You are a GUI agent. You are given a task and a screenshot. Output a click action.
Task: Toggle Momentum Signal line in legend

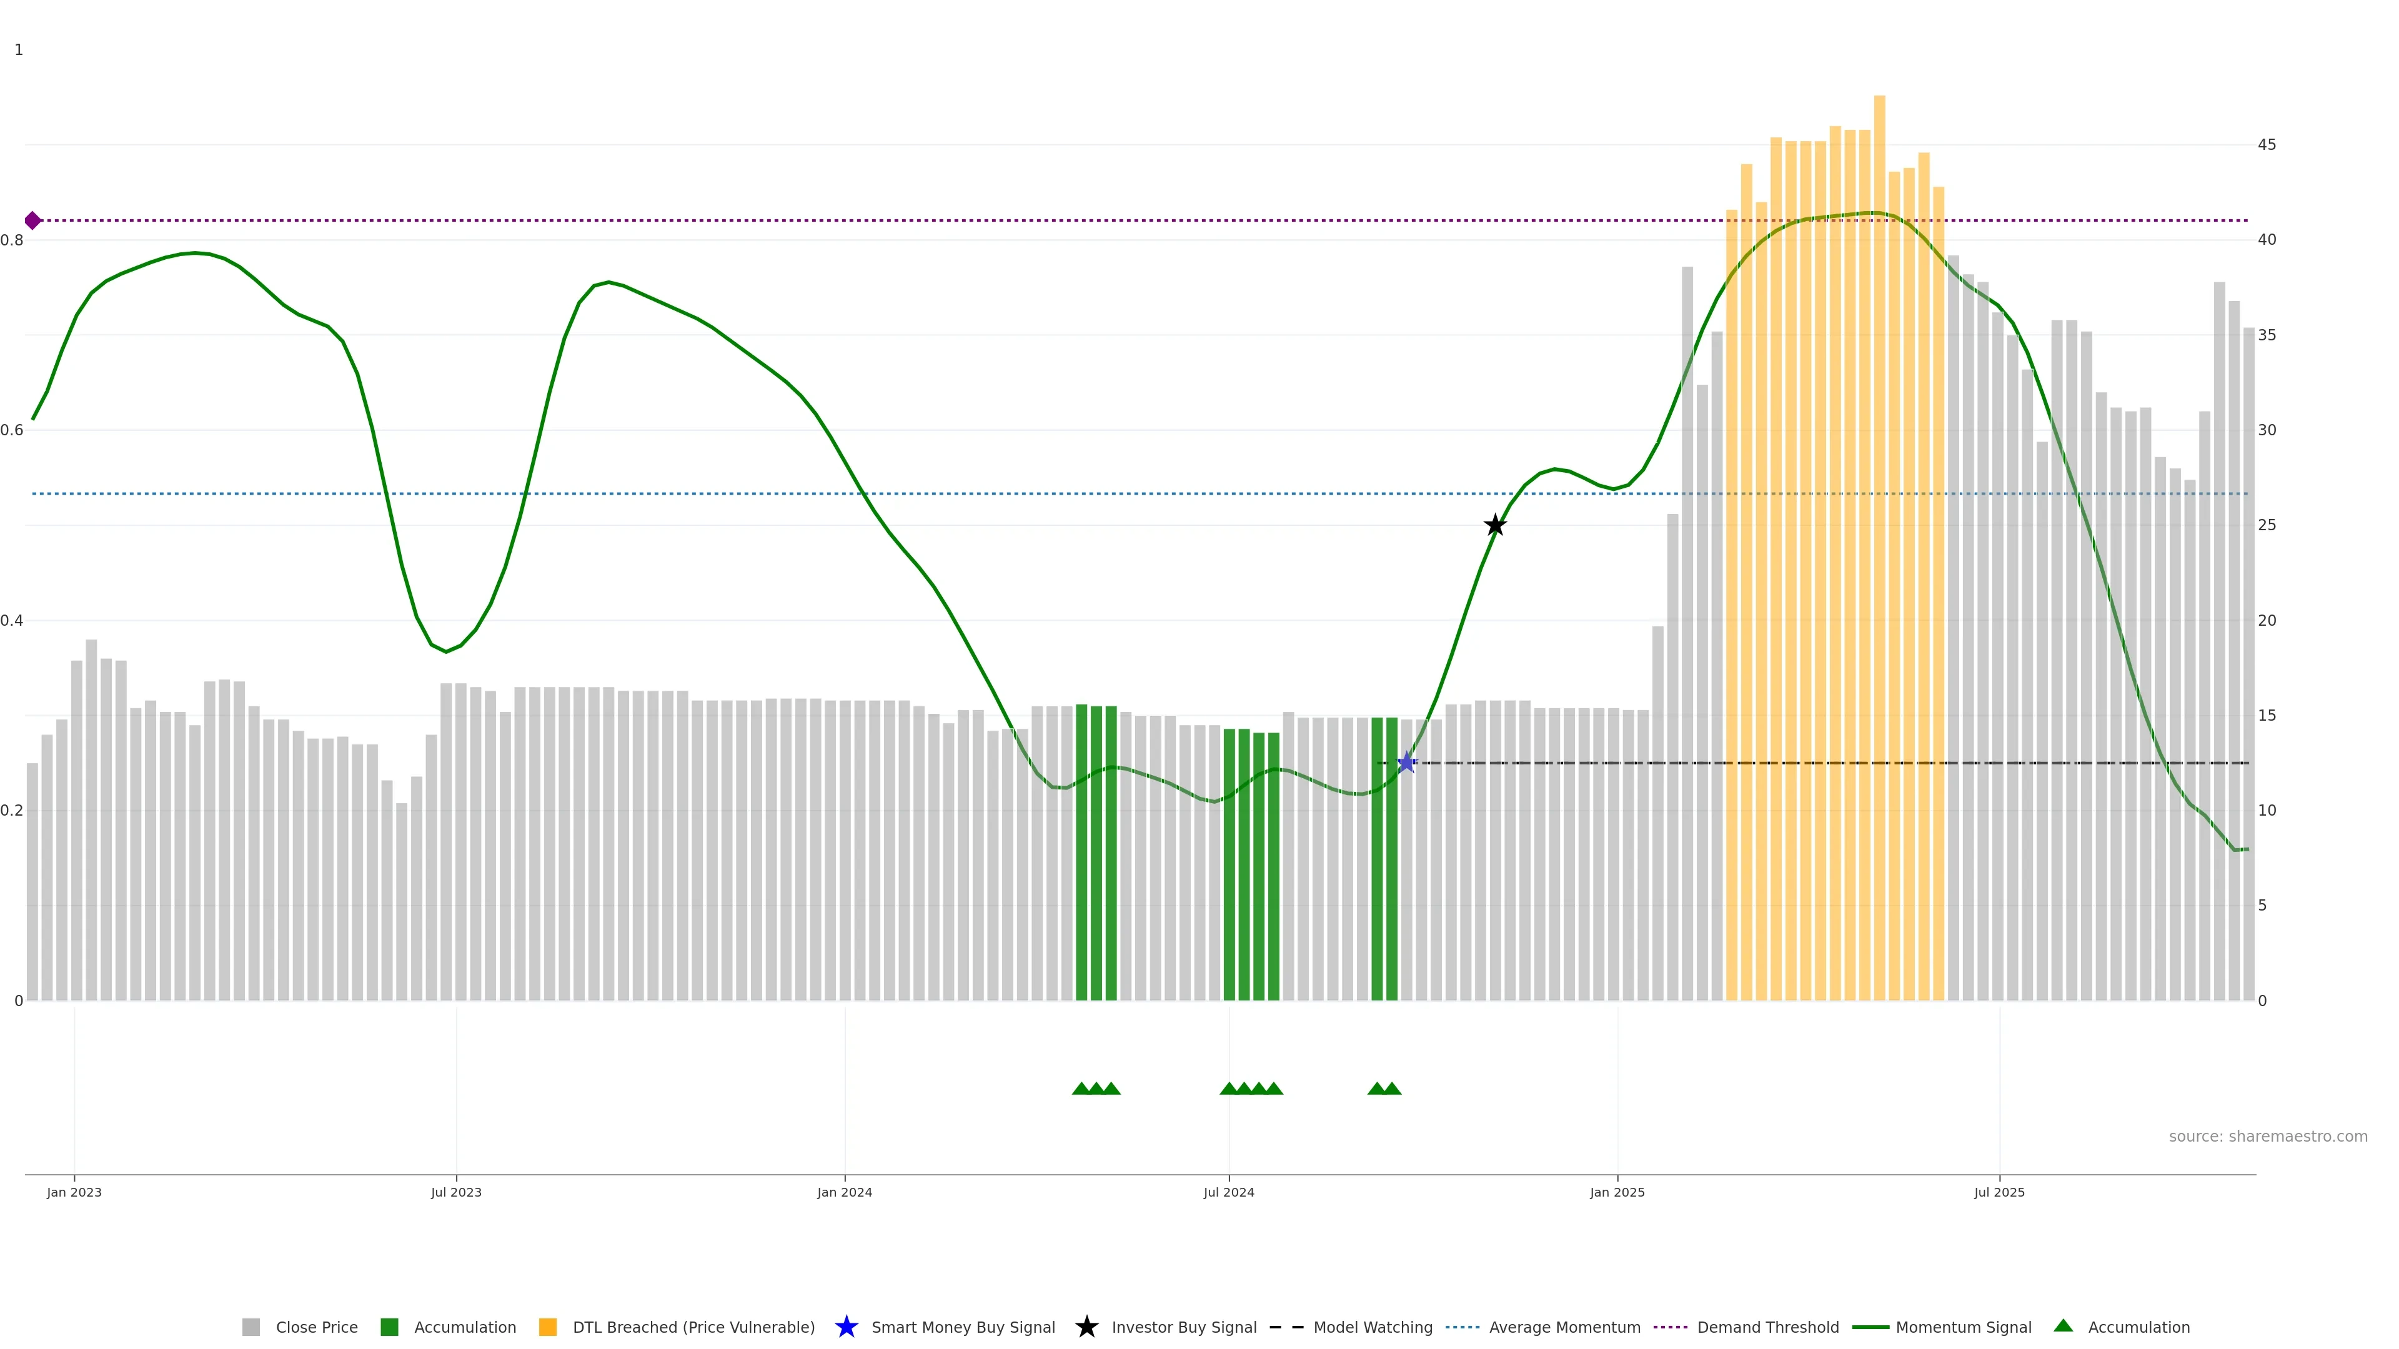point(1963,1328)
